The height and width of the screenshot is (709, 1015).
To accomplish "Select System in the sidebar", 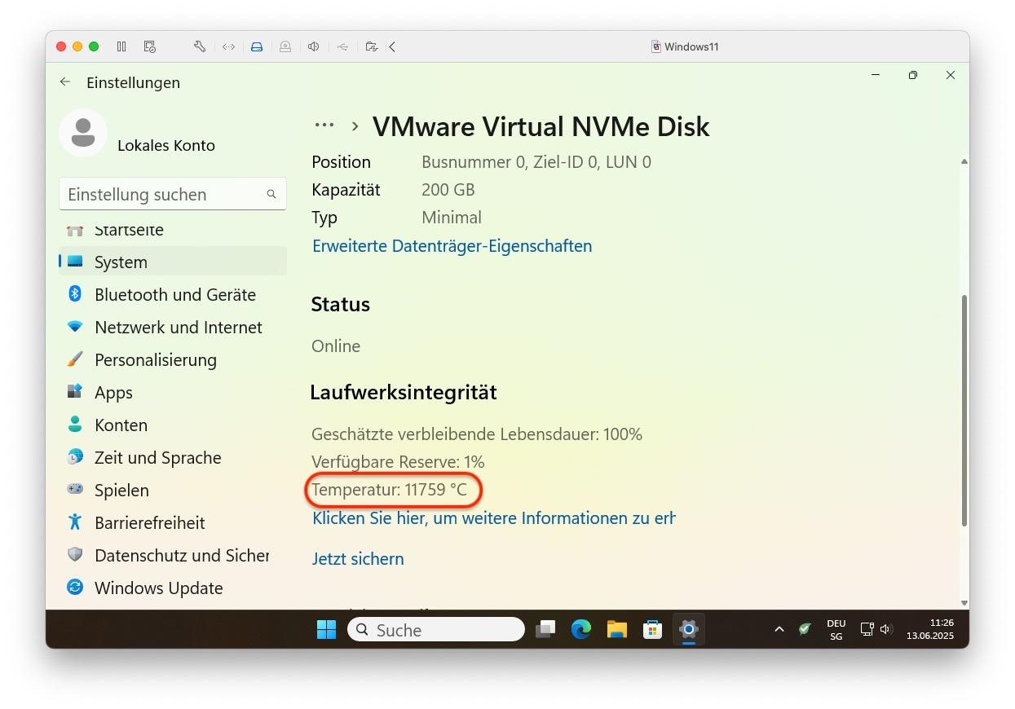I will (173, 262).
